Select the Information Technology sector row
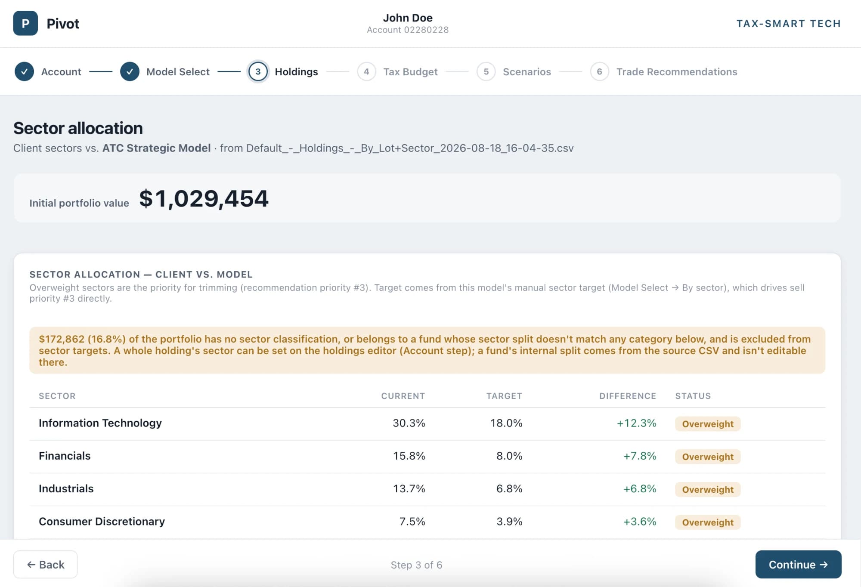Viewport: 861px width, 587px height. click(427, 423)
